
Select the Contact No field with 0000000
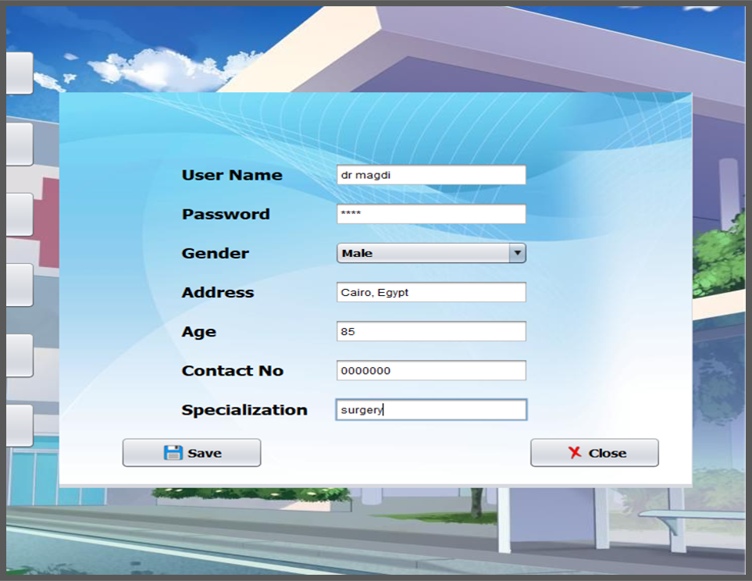pos(430,369)
